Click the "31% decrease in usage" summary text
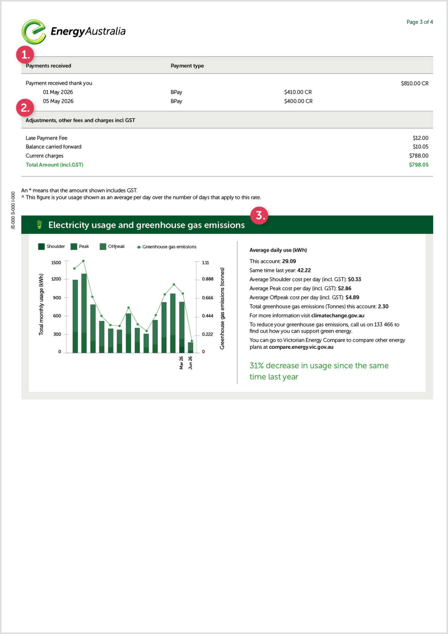The height and width of the screenshot is (634, 448). point(319,371)
